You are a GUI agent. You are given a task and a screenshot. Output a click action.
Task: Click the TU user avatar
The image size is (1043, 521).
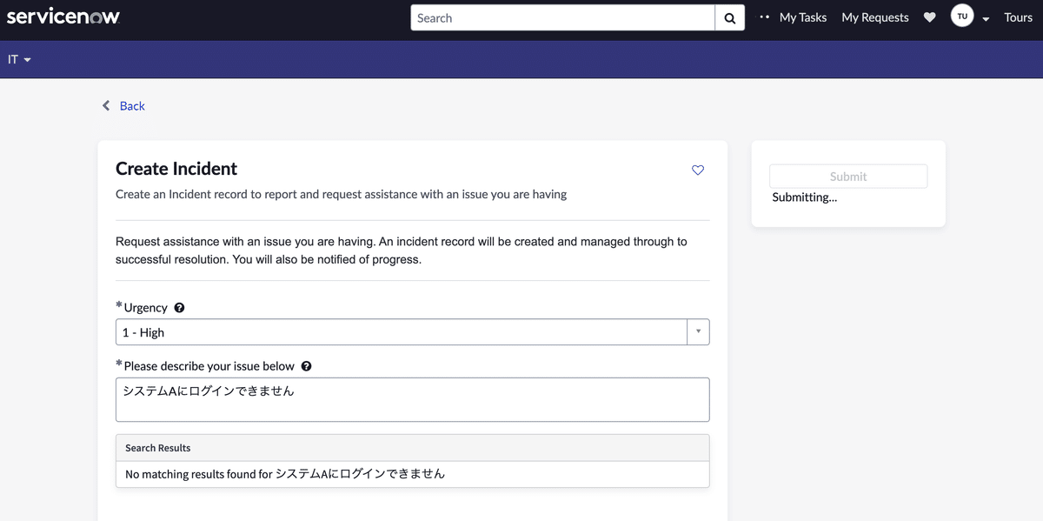tap(962, 17)
